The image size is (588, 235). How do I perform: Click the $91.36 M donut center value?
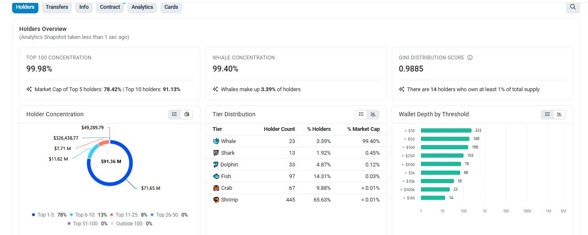[x=111, y=161]
